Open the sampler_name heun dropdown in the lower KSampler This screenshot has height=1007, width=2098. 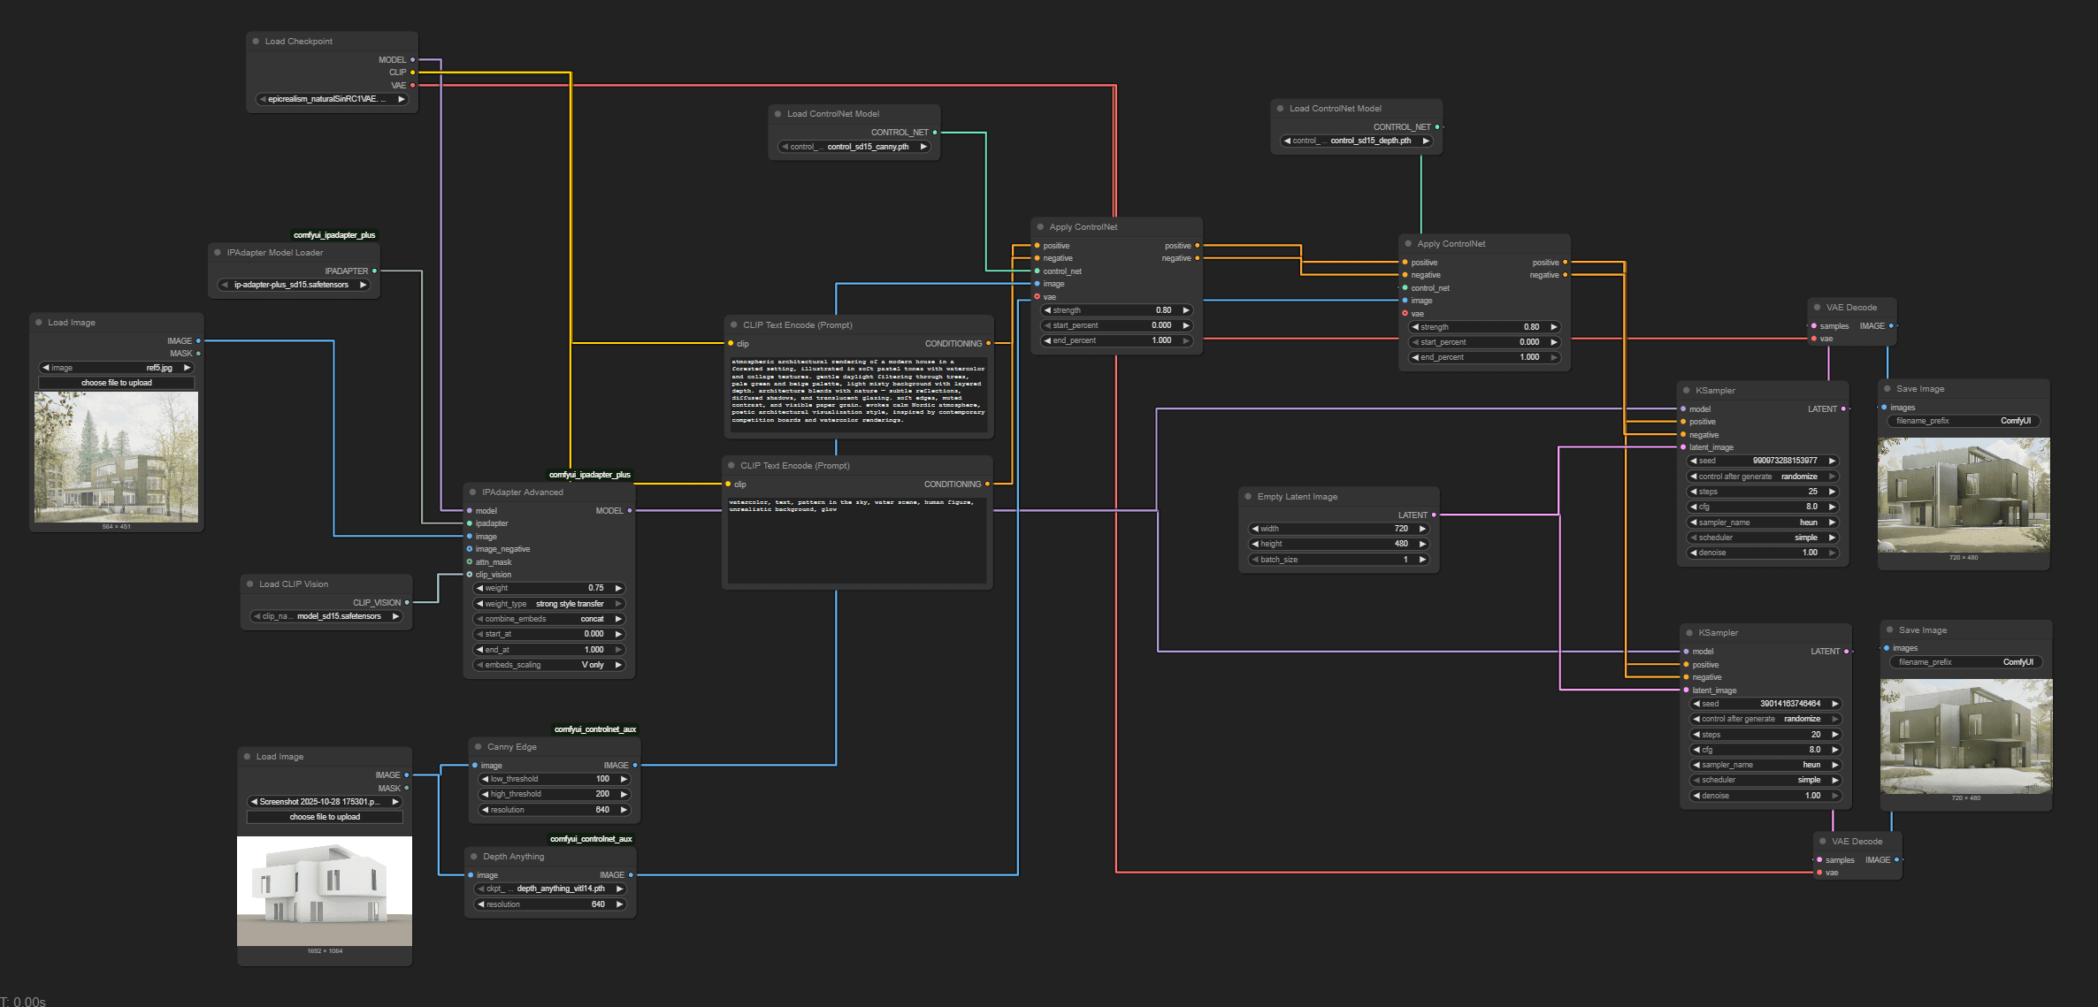(1765, 765)
